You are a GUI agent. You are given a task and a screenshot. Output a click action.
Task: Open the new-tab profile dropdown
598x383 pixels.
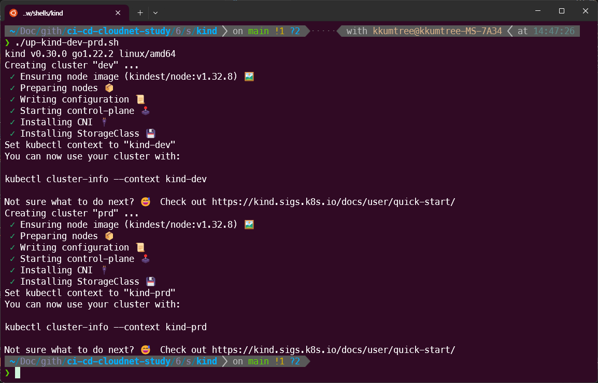pyautogui.click(x=155, y=13)
